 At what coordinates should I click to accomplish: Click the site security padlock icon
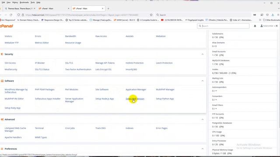pyautogui.click(x=23, y=15)
